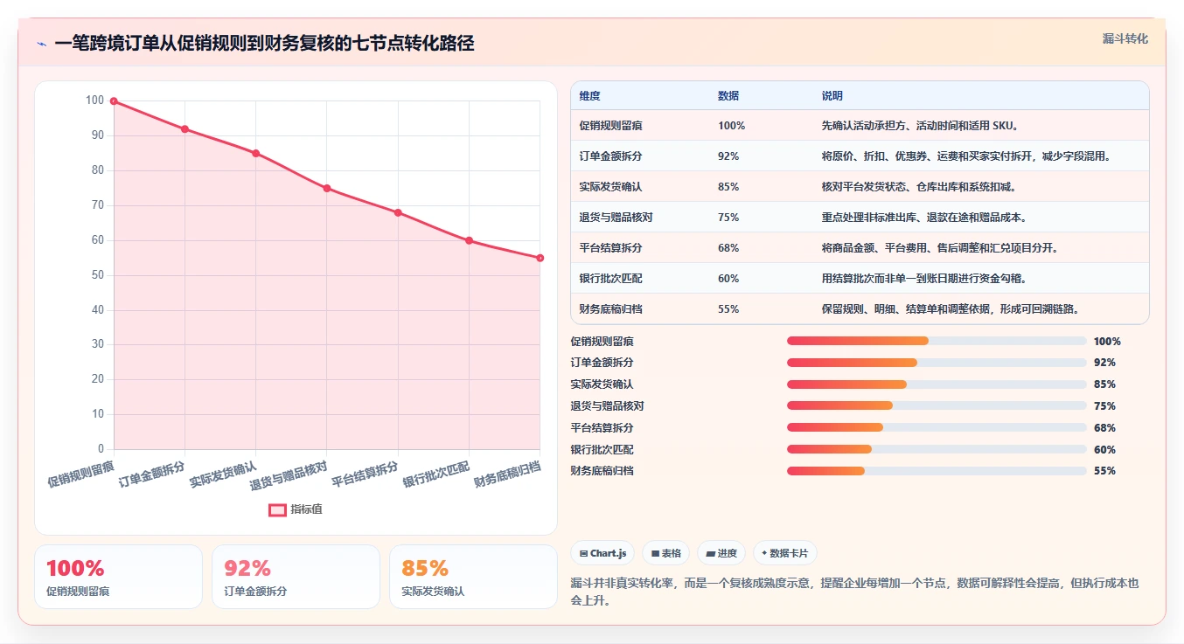Screen dimensions: 1184x644
Task: Click the x-axis label 财务底稿归档 on the chart
Action: coord(507,474)
